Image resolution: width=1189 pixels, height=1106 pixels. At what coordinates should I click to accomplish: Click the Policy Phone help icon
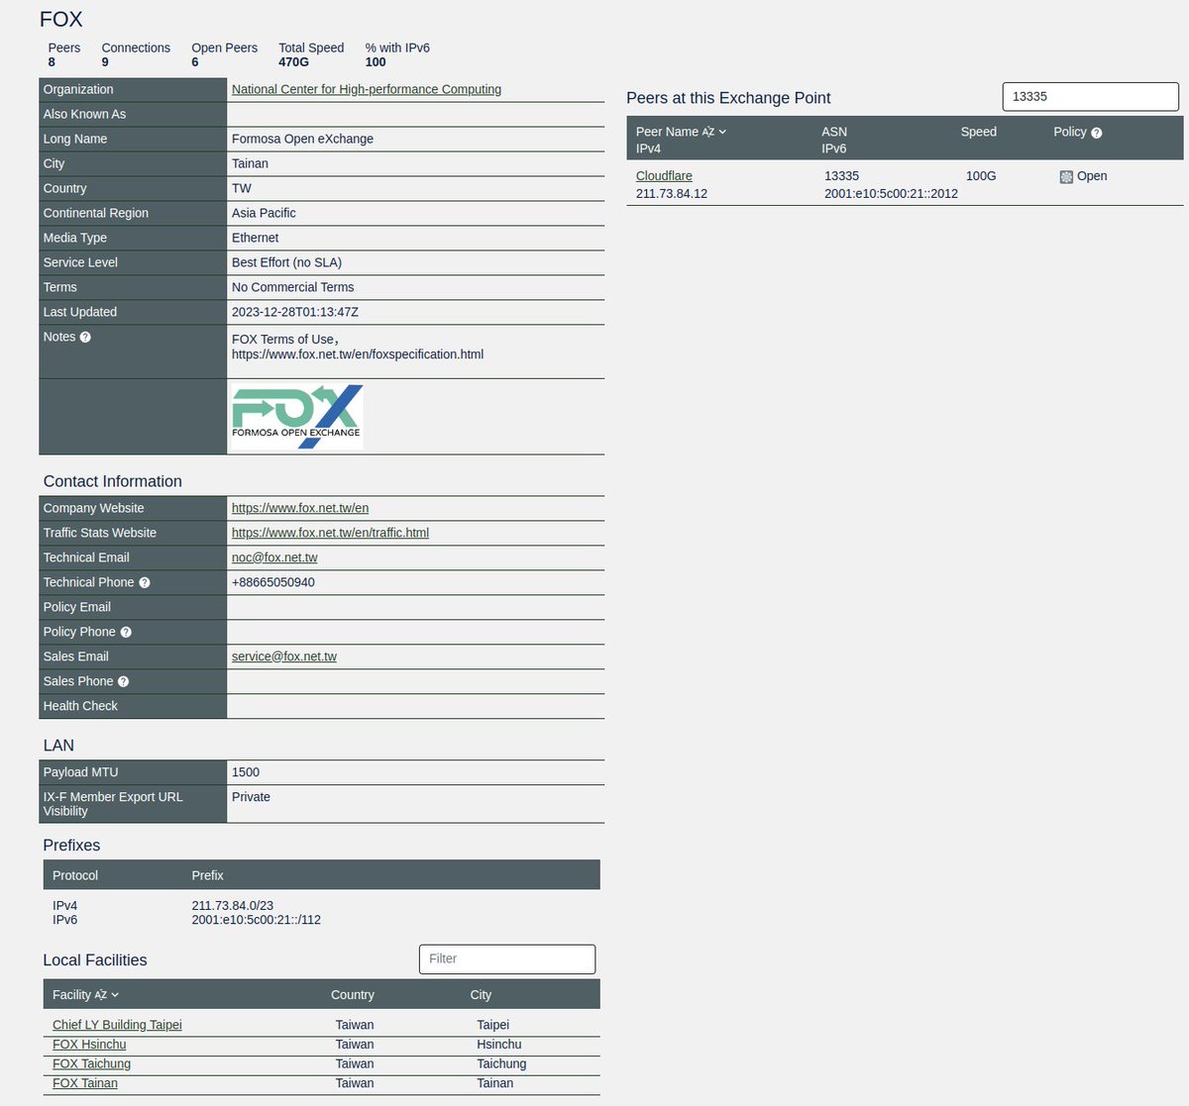[126, 633]
